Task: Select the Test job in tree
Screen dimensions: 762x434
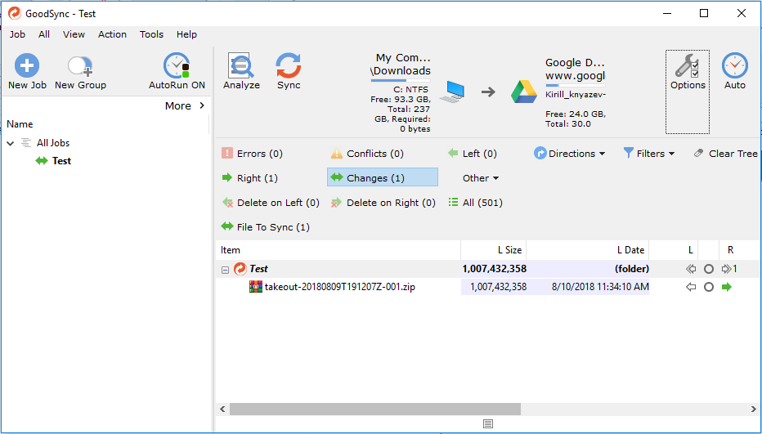Action: (61, 161)
